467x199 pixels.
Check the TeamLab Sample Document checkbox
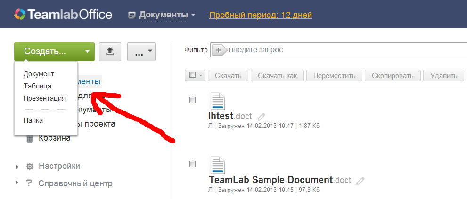193,164
